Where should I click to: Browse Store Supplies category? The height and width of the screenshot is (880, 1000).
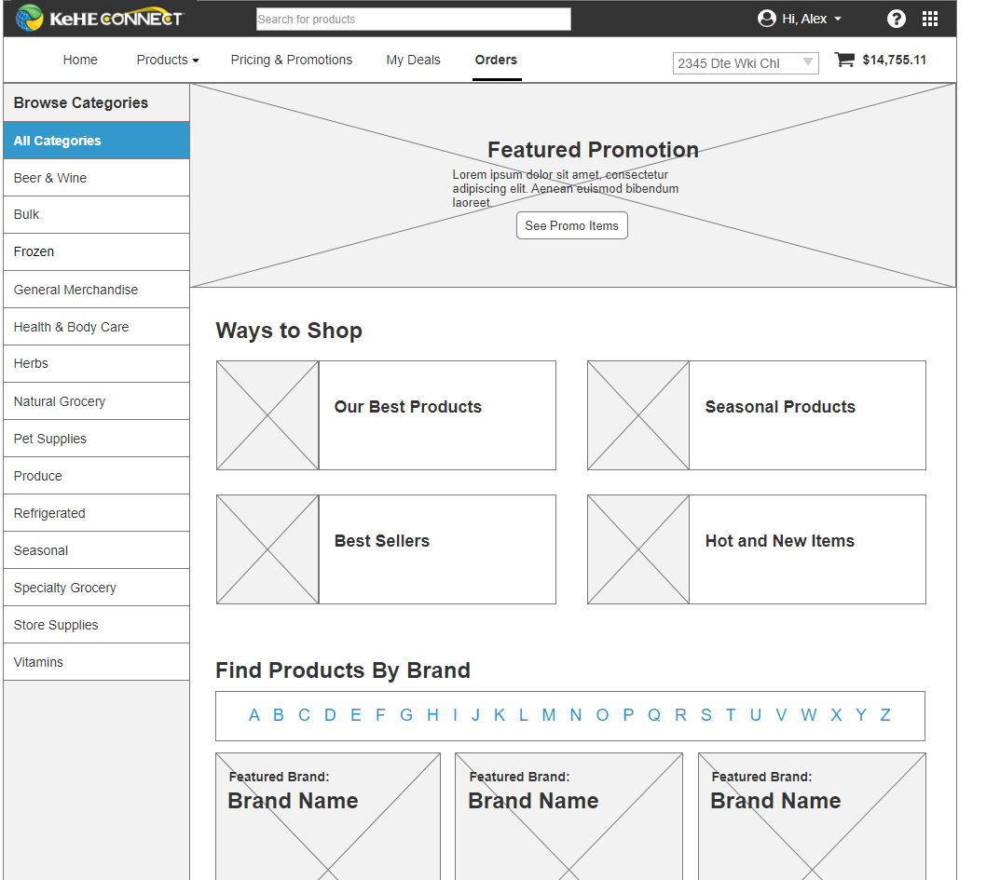pyautogui.click(x=96, y=625)
